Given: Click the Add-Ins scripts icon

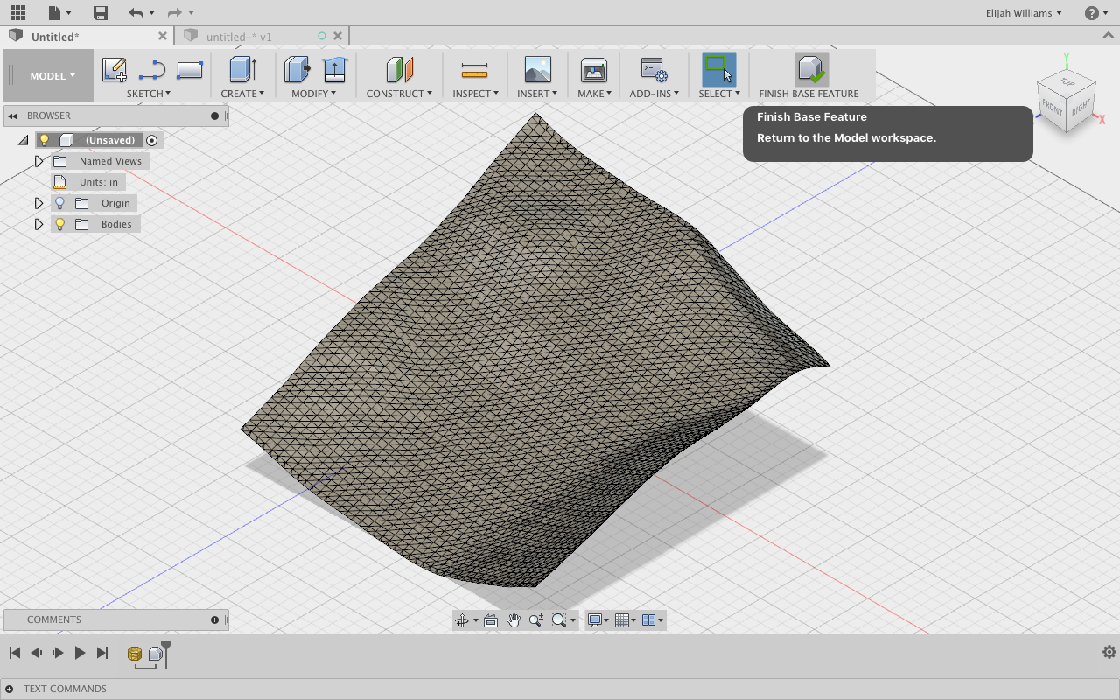Looking at the screenshot, I should click(x=654, y=70).
